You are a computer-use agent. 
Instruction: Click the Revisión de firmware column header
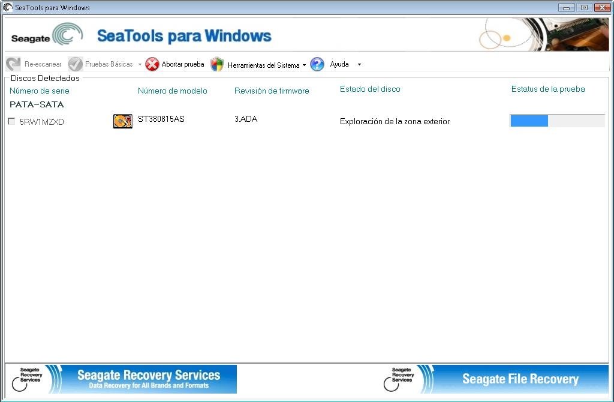click(x=272, y=91)
